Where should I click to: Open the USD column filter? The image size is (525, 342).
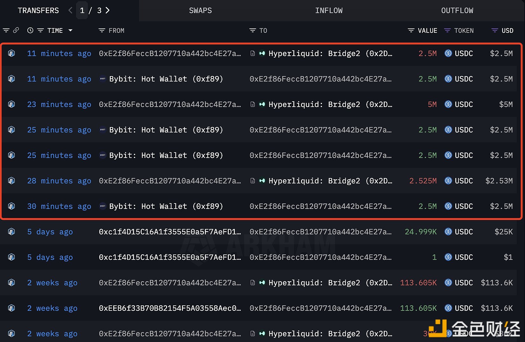pyautogui.click(x=495, y=31)
